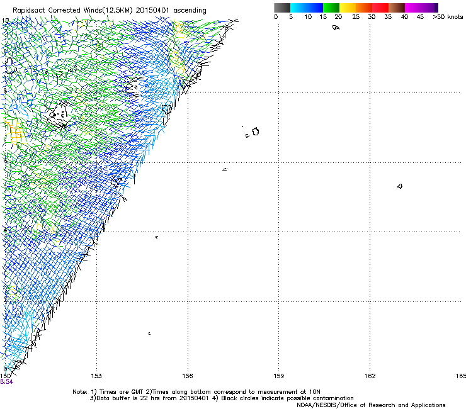This screenshot has width=466, height=409.
Task: Click the '156' longitude axis label
Action: (188, 376)
